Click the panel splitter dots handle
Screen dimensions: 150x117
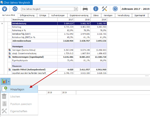147,76
